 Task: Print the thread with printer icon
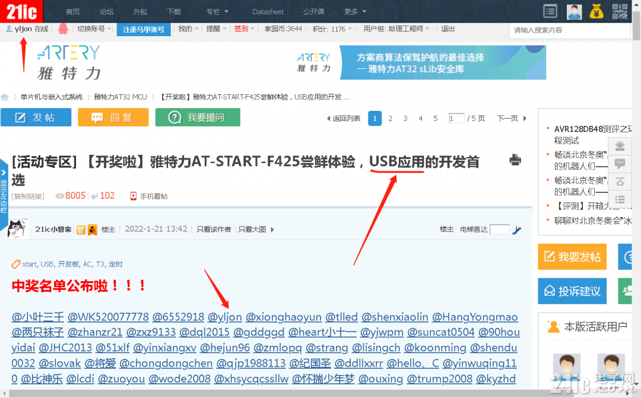point(515,160)
